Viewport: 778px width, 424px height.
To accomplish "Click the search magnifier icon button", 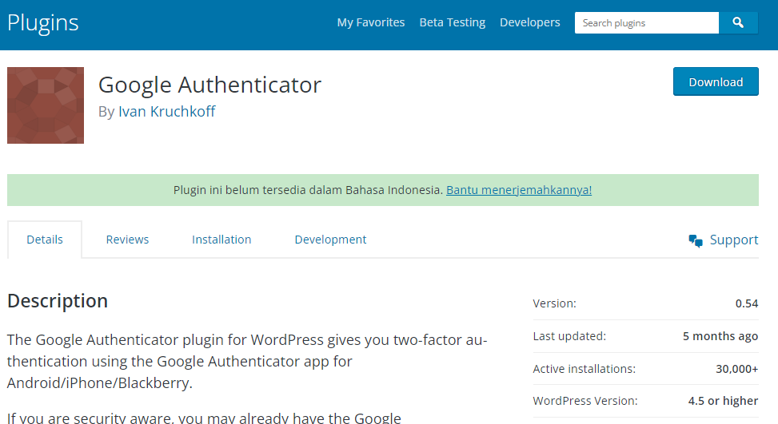I will pyautogui.click(x=738, y=23).
